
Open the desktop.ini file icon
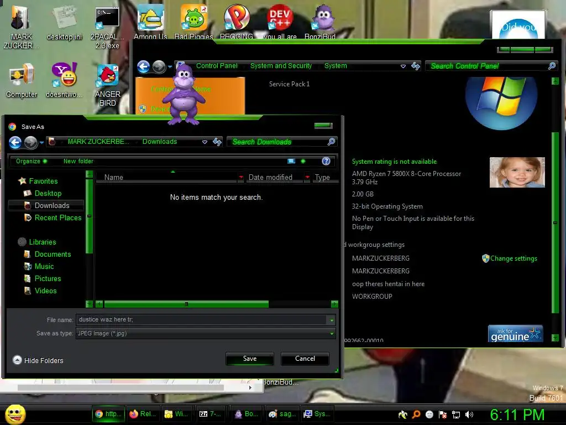pos(64,23)
